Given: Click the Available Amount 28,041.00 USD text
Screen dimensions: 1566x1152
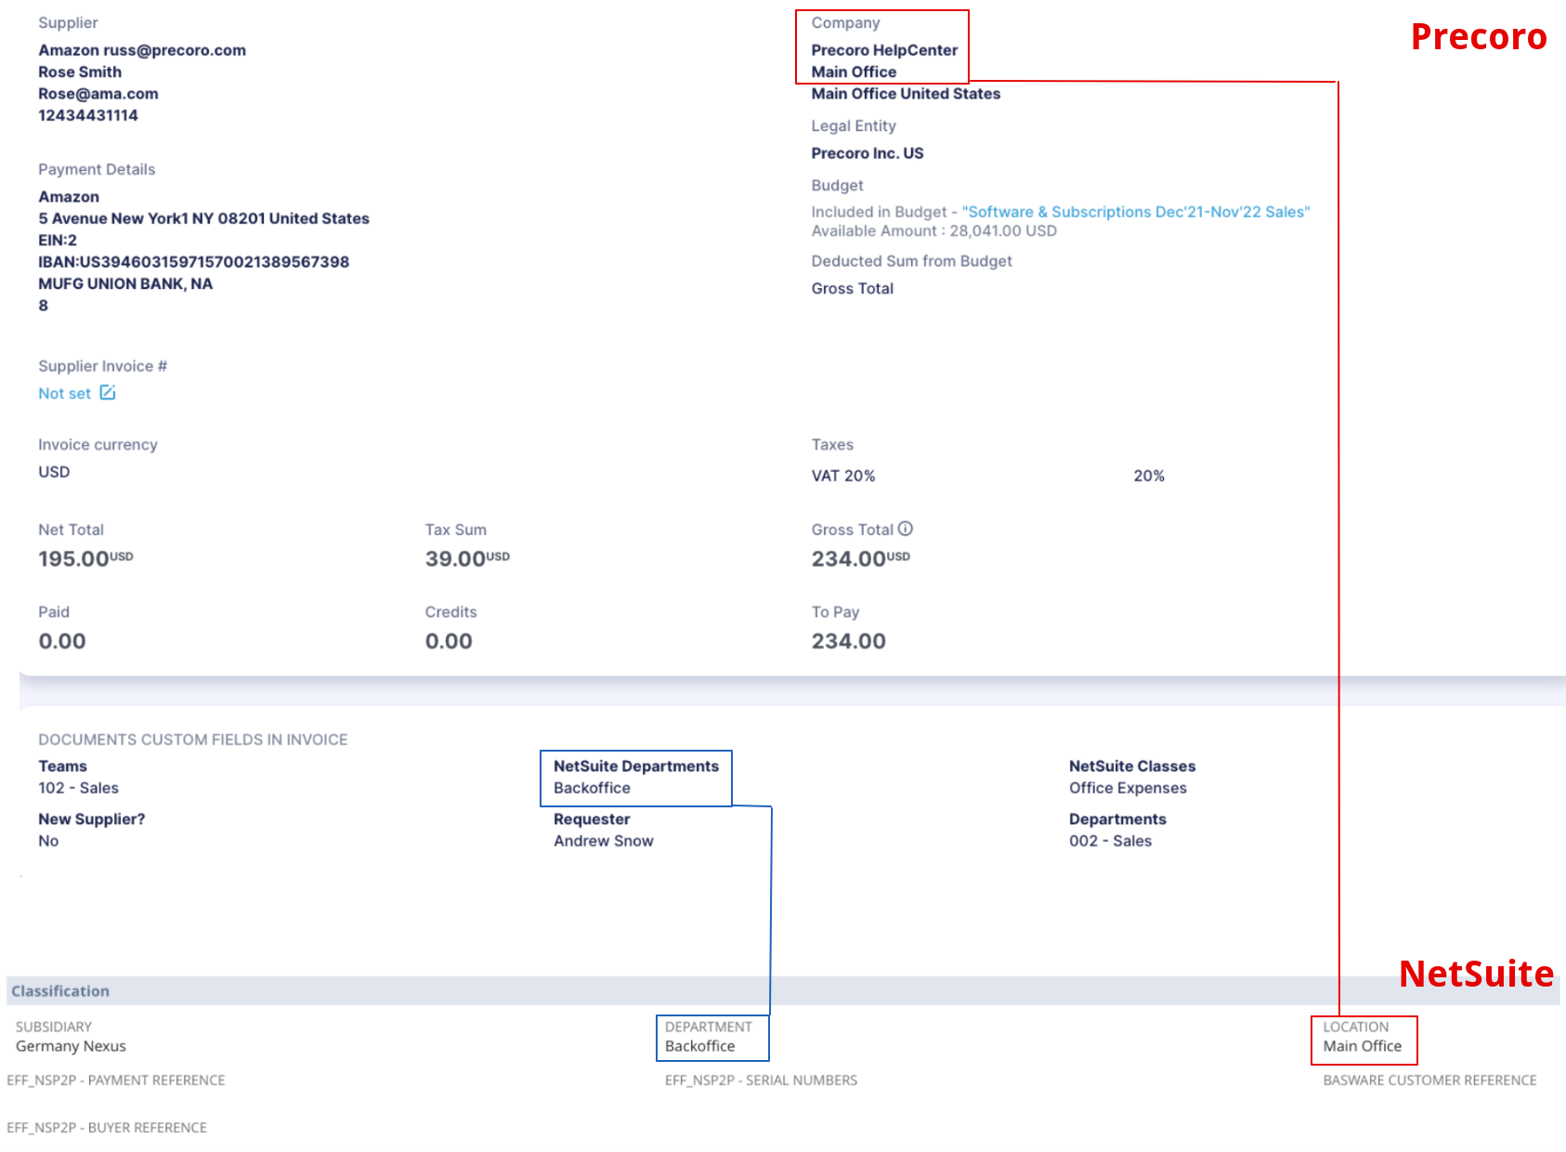Looking at the screenshot, I should [x=934, y=231].
